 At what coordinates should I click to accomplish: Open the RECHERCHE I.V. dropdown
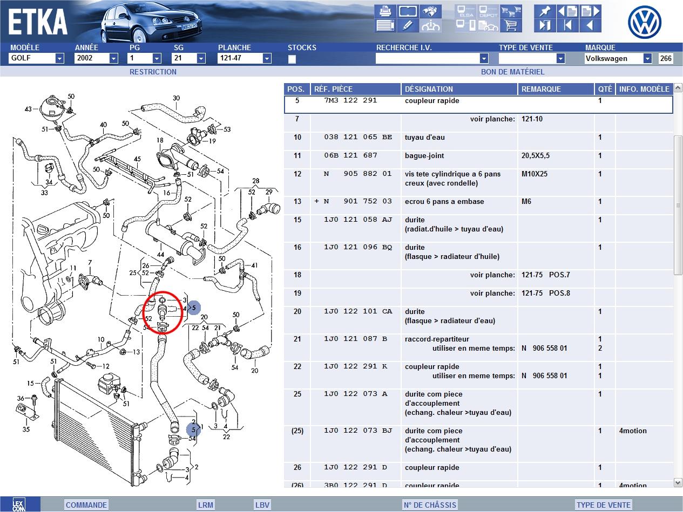[484, 58]
